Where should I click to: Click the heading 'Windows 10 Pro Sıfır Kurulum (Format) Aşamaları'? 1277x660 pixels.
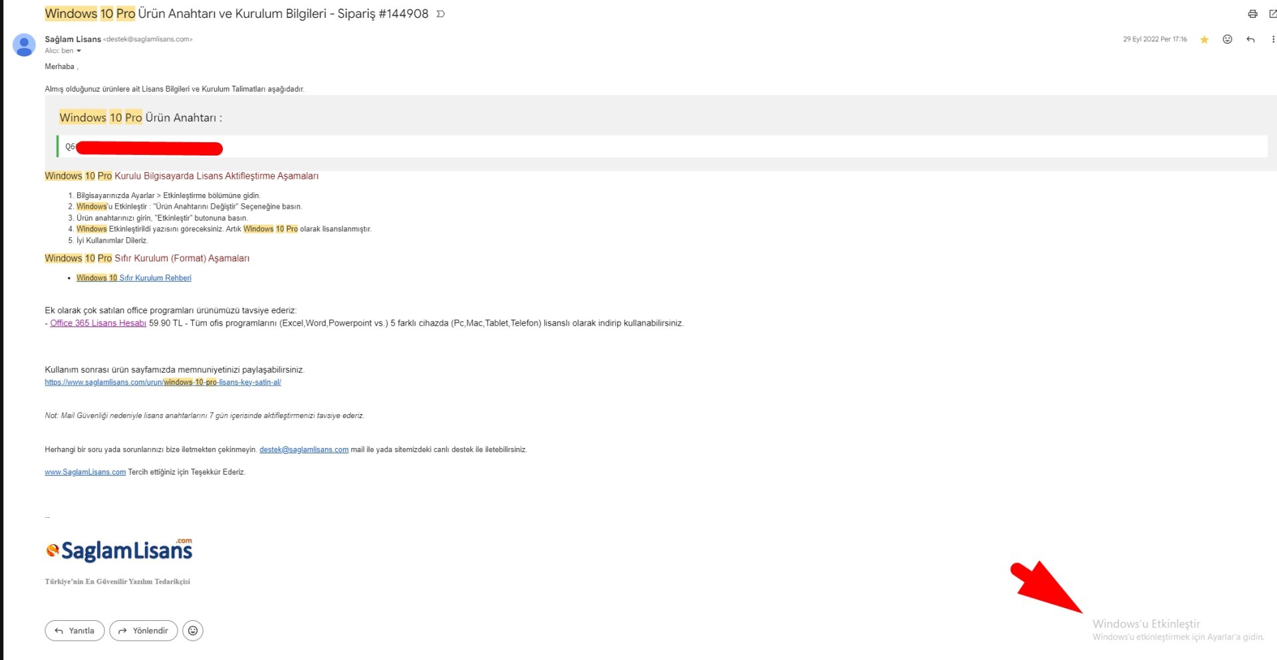coord(147,259)
